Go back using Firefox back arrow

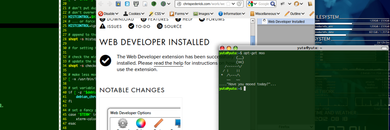click(x=101, y=4)
